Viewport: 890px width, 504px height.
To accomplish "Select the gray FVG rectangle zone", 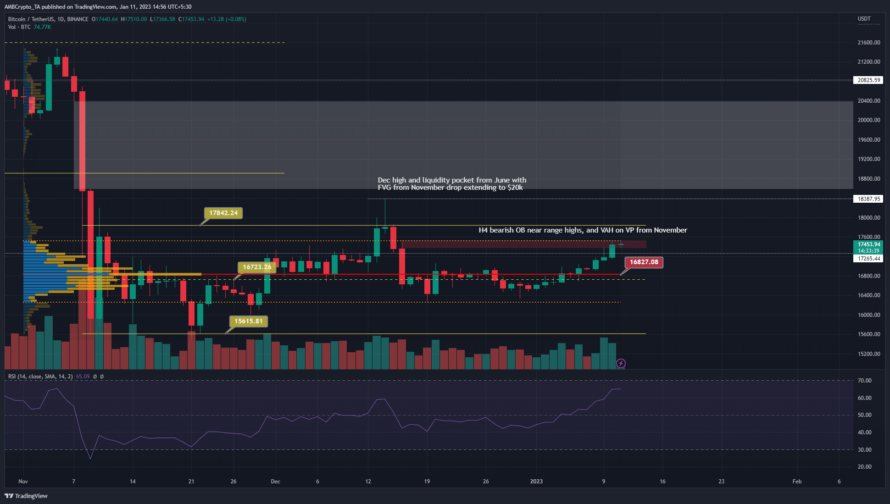I will click(463, 145).
